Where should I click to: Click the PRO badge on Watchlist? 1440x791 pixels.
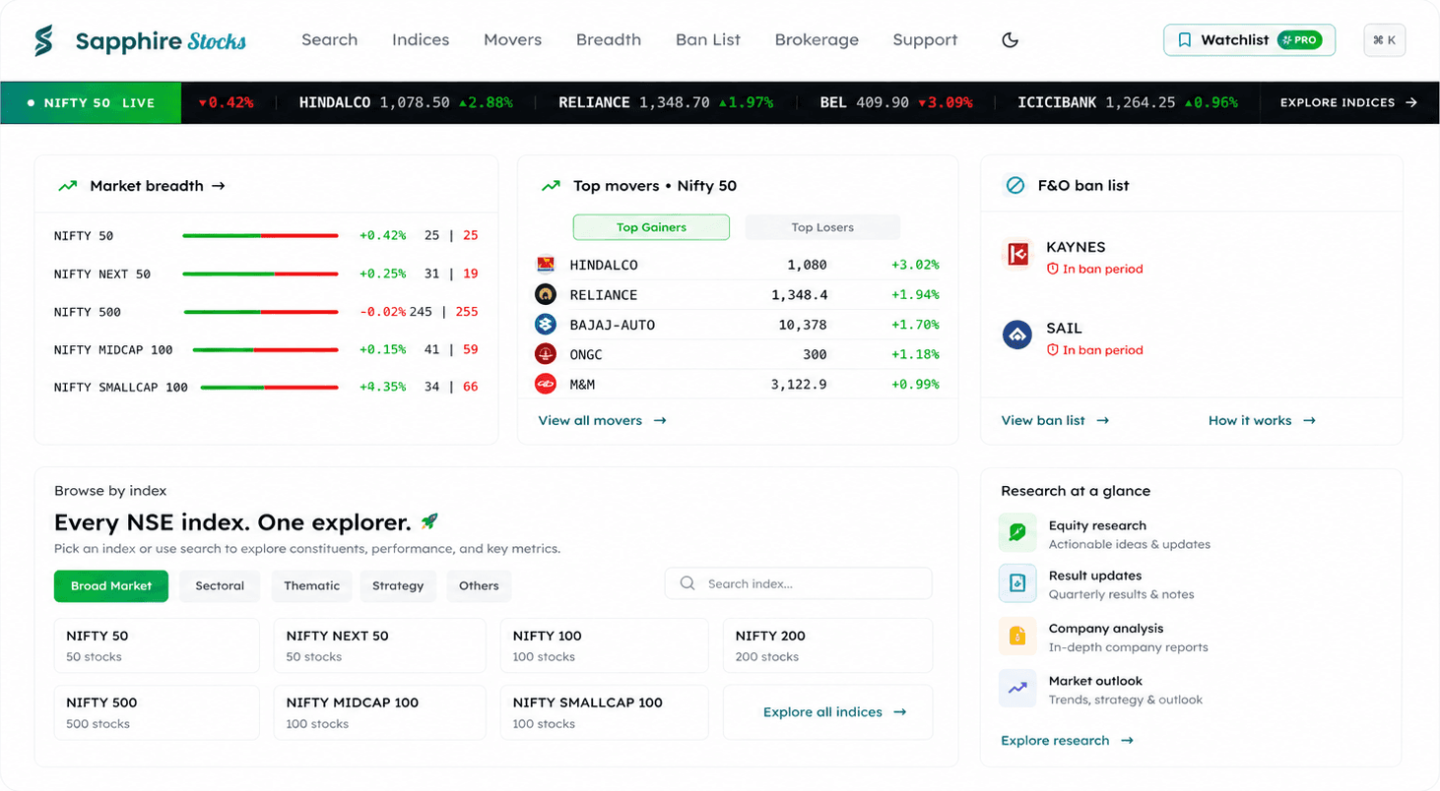pos(1300,40)
